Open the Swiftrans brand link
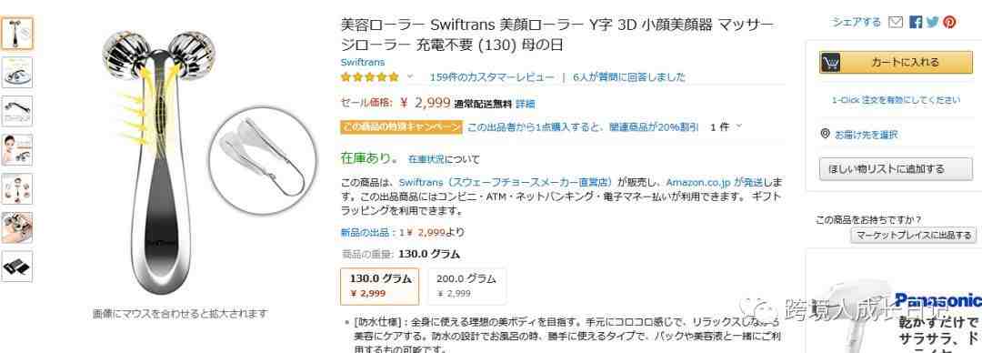 [363, 62]
